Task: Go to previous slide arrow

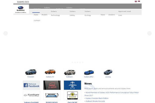Action: 5,33
